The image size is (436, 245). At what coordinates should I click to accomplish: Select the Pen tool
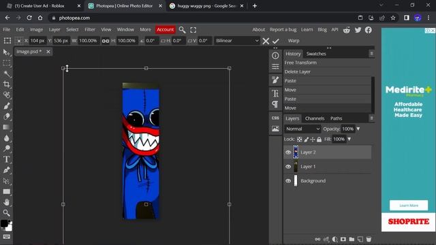6,170
